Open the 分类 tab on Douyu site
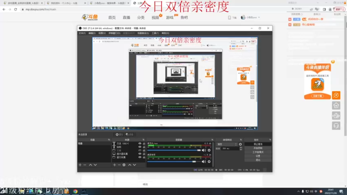347x195 pixels. click(141, 17)
